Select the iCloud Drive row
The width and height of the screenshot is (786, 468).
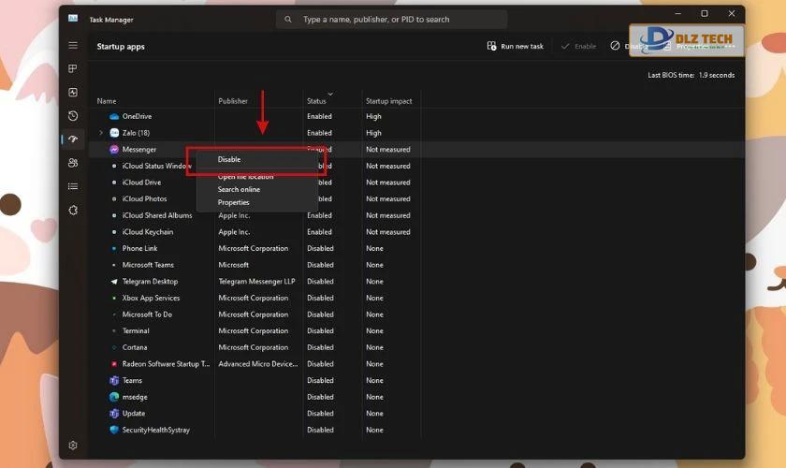(x=416, y=183)
